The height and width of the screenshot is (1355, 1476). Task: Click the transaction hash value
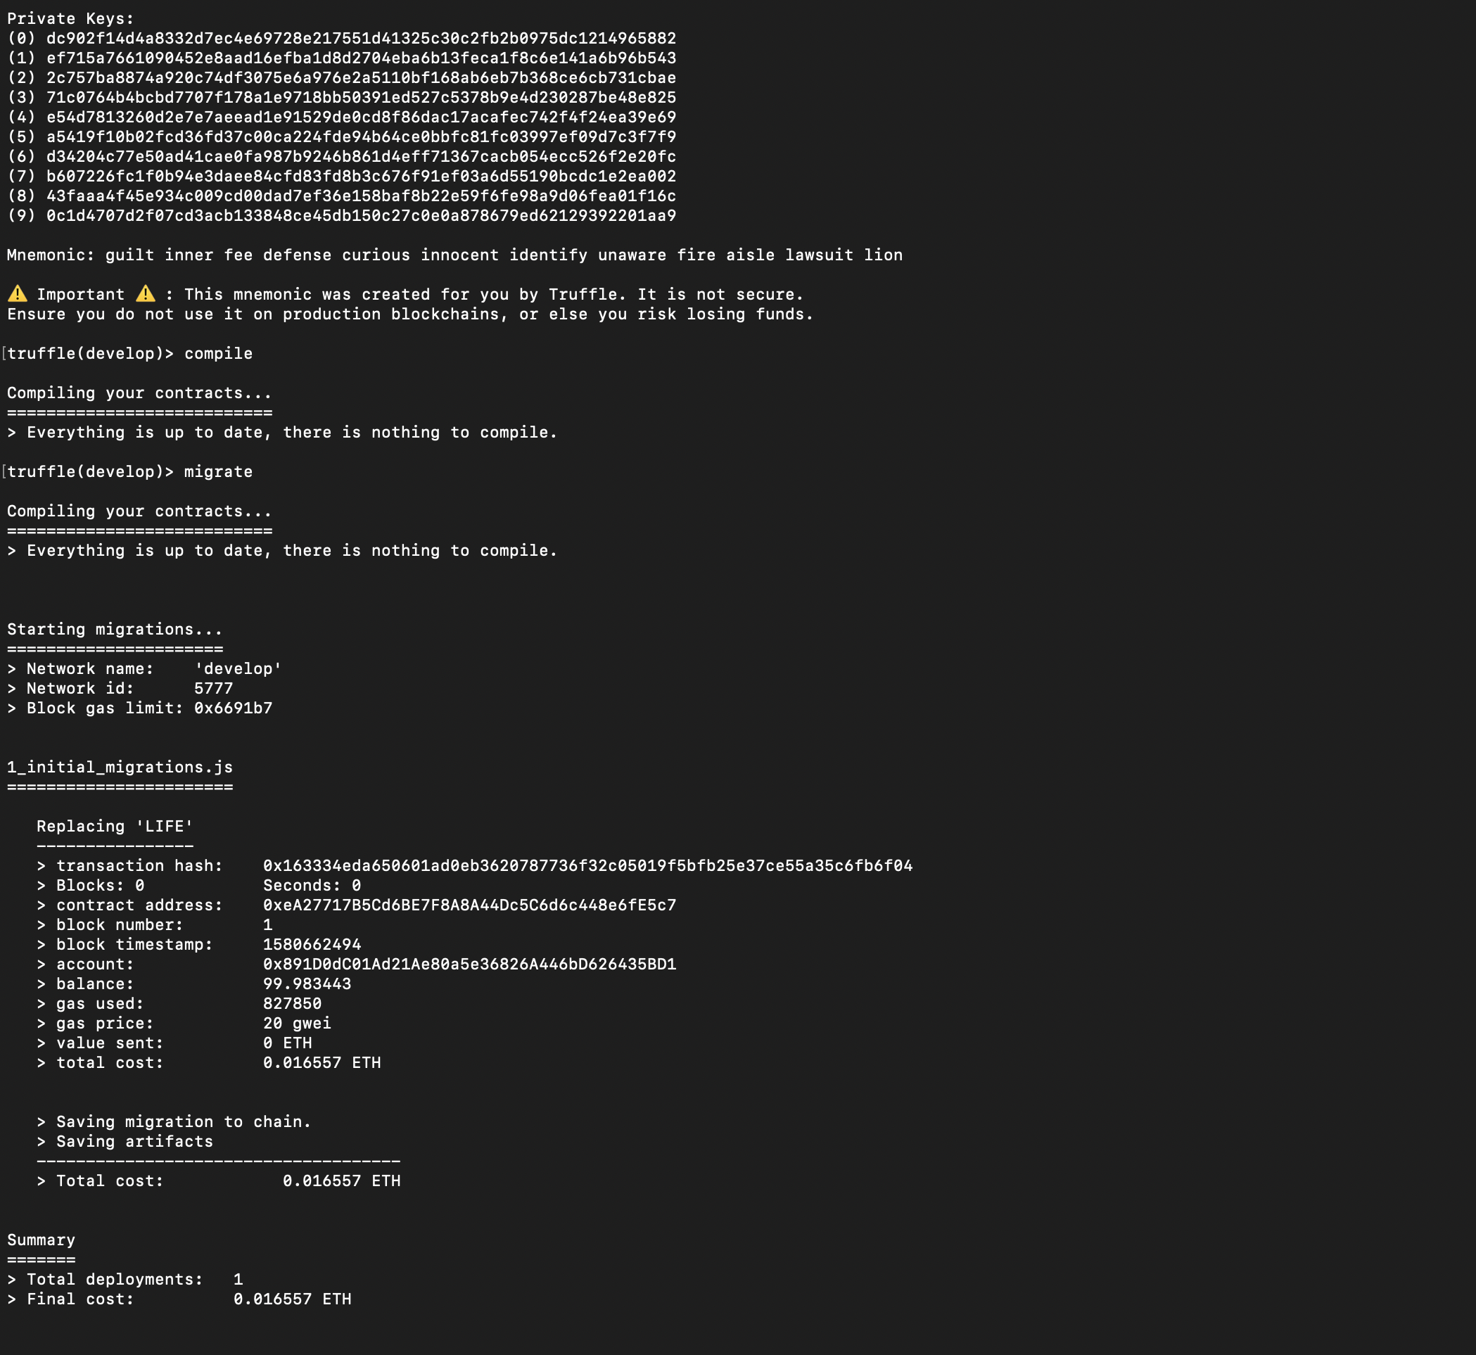(587, 865)
